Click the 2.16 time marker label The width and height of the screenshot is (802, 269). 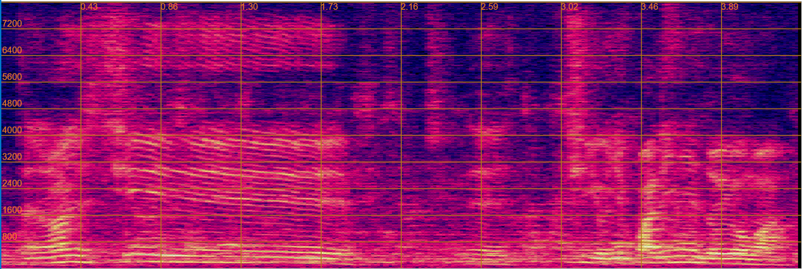[410, 7]
